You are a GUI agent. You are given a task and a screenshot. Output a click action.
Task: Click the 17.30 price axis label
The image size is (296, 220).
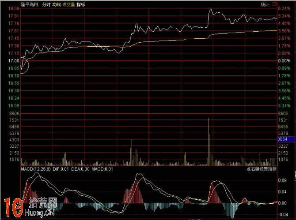click(x=14, y=46)
